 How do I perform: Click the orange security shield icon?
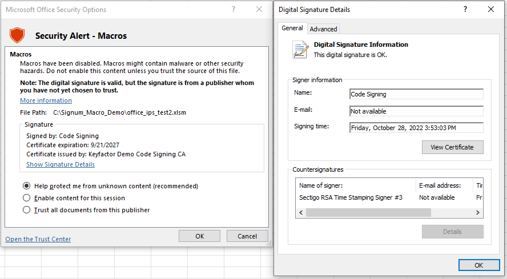(x=17, y=35)
